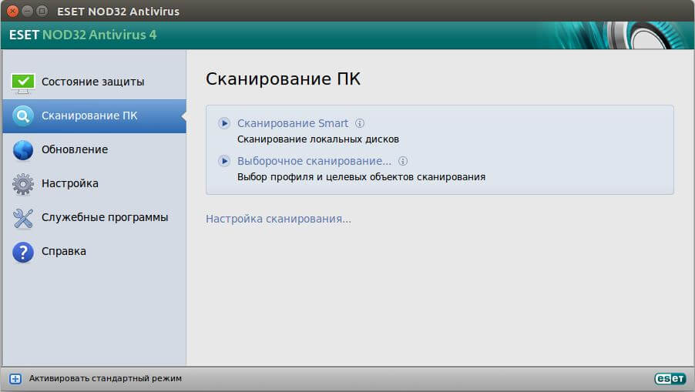This screenshot has width=695, height=392.
Task: Open the Состояние защиты section
Action: tap(94, 82)
